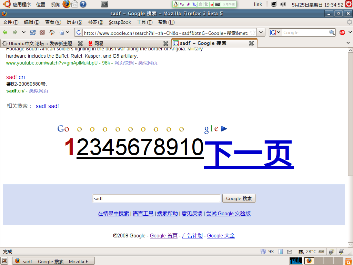Open the 在结果中搜索 link

(113, 213)
